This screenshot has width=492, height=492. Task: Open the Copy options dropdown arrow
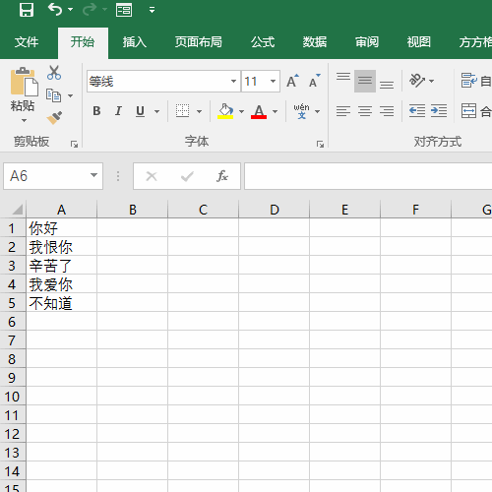[x=70, y=95]
